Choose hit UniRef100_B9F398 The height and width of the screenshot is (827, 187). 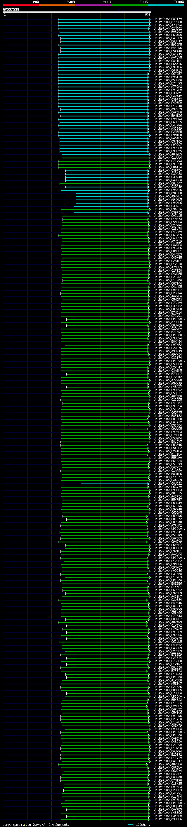168,164
